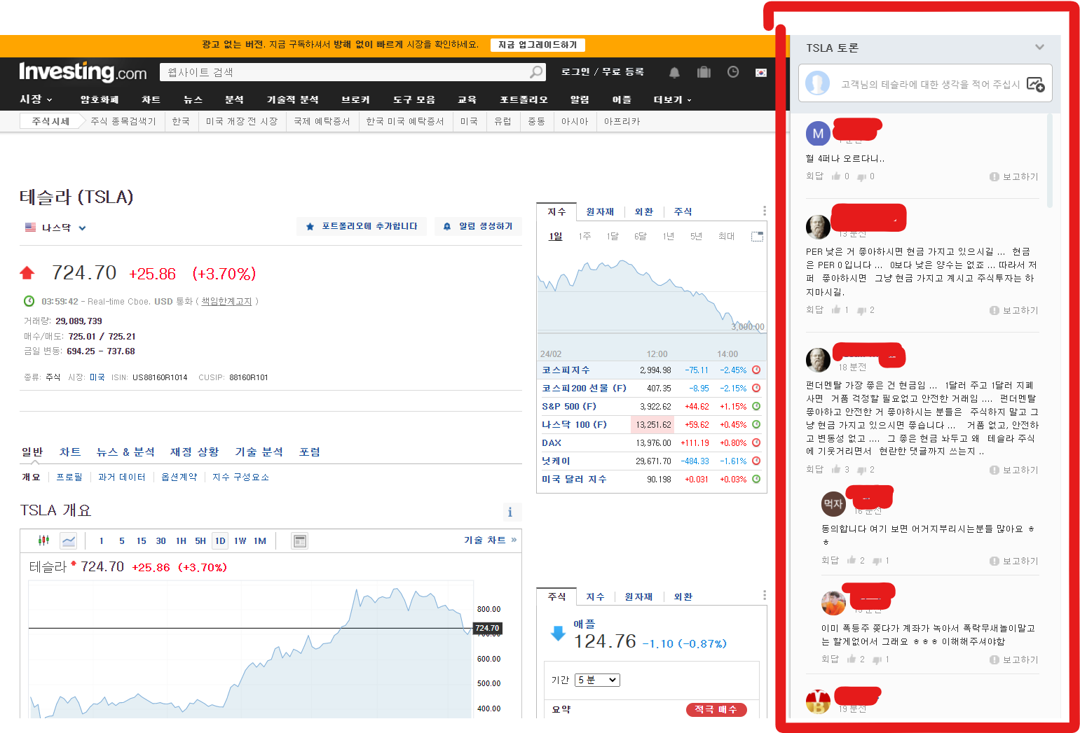Open the clock icon in header
The width and height of the screenshot is (1080, 733).
click(x=733, y=72)
